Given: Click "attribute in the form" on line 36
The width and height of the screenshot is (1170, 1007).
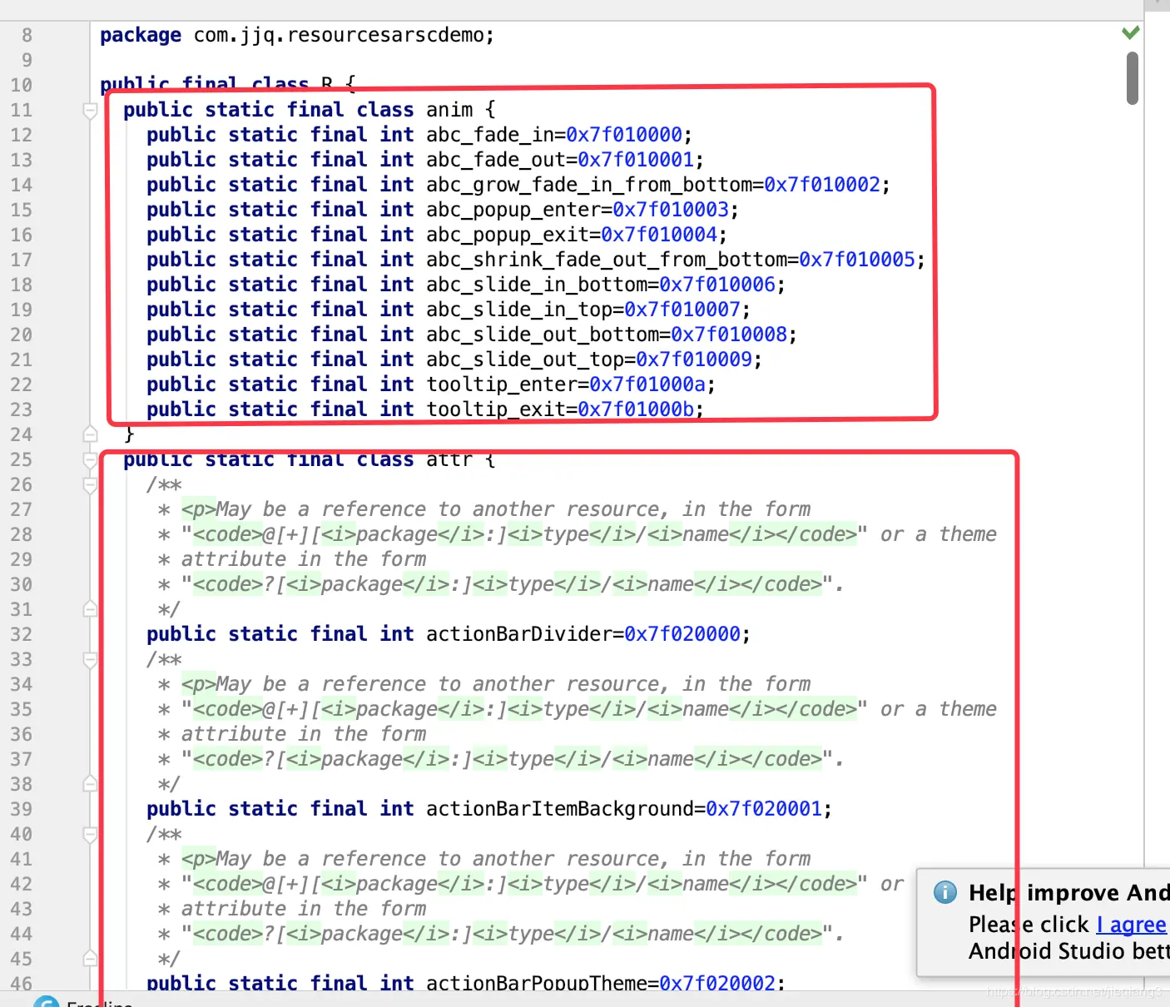Looking at the screenshot, I should coord(304,734).
